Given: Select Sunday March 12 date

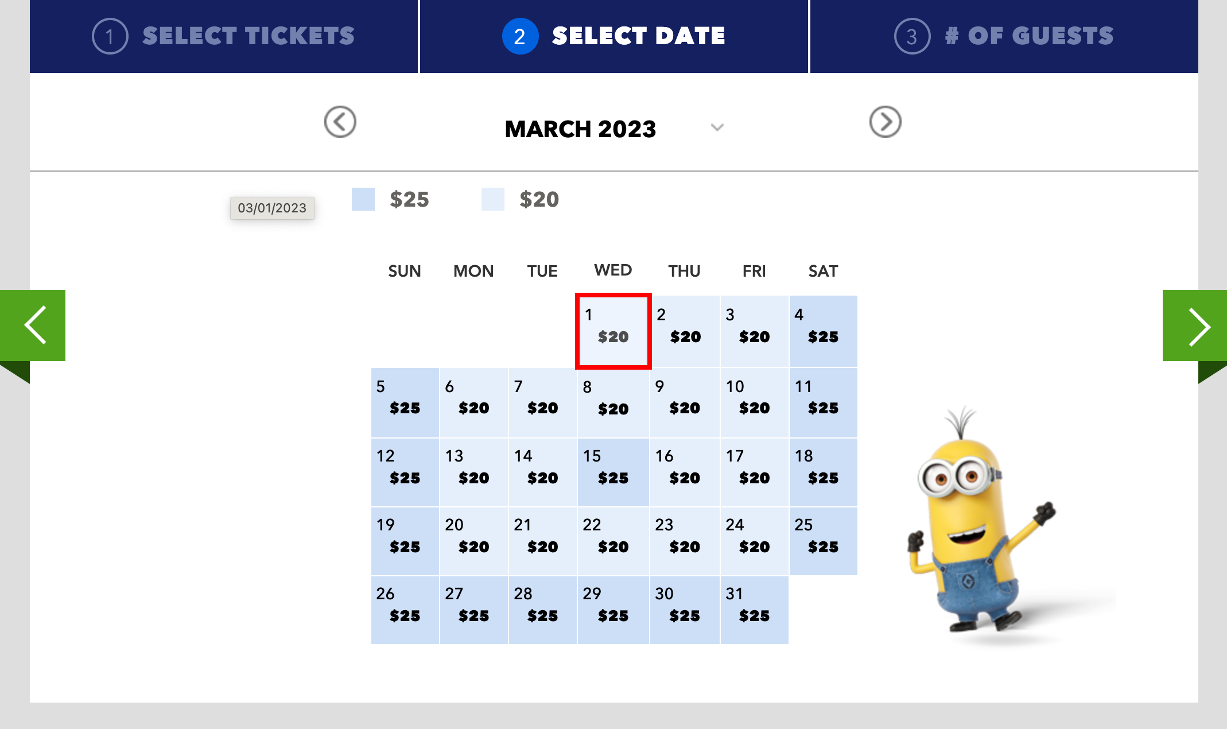Looking at the screenshot, I should pos(405,472).
